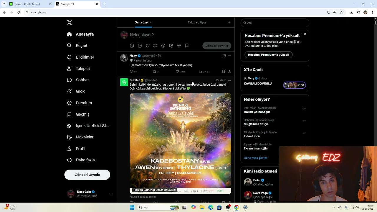Open a new browser tab
The image size is (377, 212).
(x=104, y=4)
